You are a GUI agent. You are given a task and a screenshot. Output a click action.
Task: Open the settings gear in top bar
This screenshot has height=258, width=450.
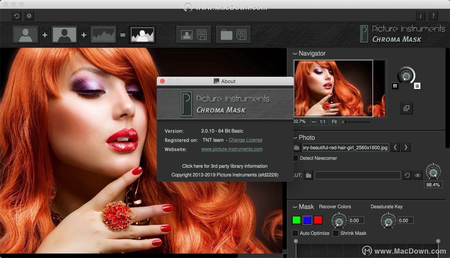[x=29, y=16]
